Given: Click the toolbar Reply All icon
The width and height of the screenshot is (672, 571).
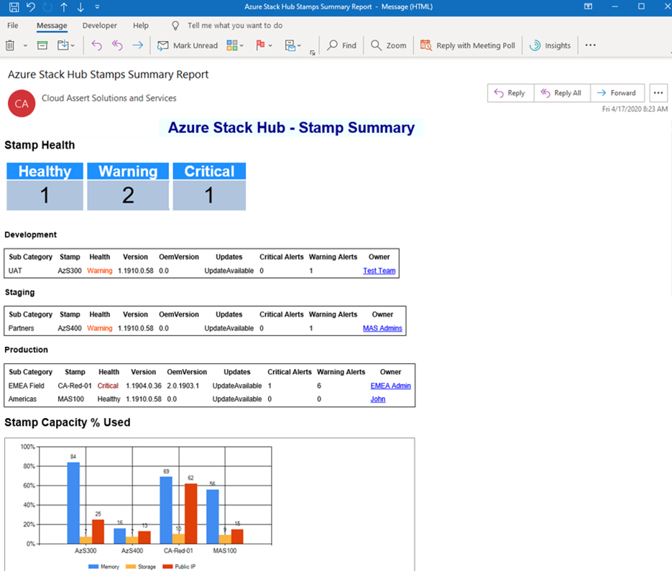Looking at the screenshot, I should coord(117,45).
